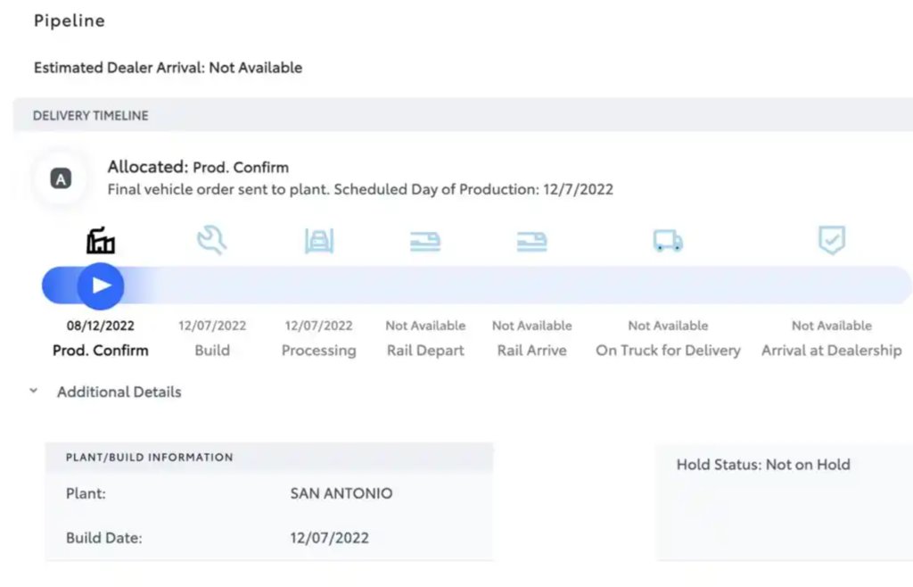Screen dimensions: 913x587
Task: Click the SAN ANTONIO plant value
Action: coord(341,493)
